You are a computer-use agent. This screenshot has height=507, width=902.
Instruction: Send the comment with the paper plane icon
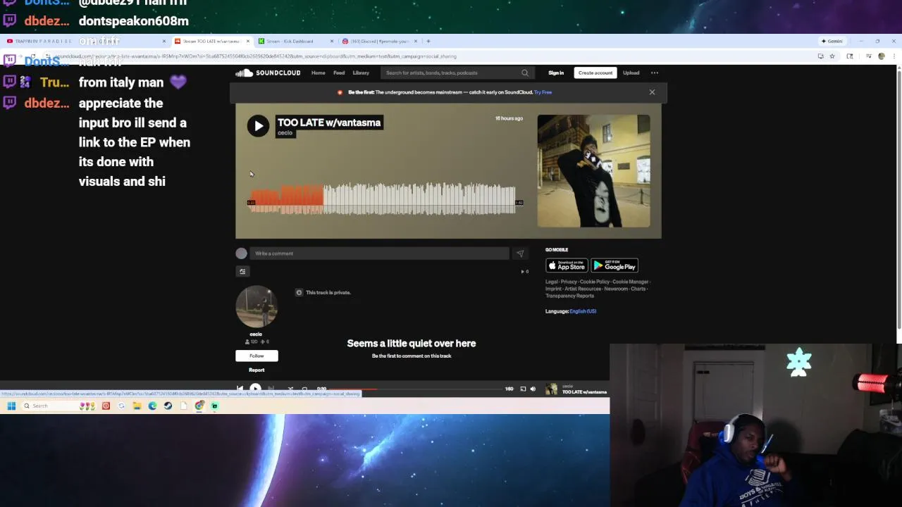pos(520,254)
